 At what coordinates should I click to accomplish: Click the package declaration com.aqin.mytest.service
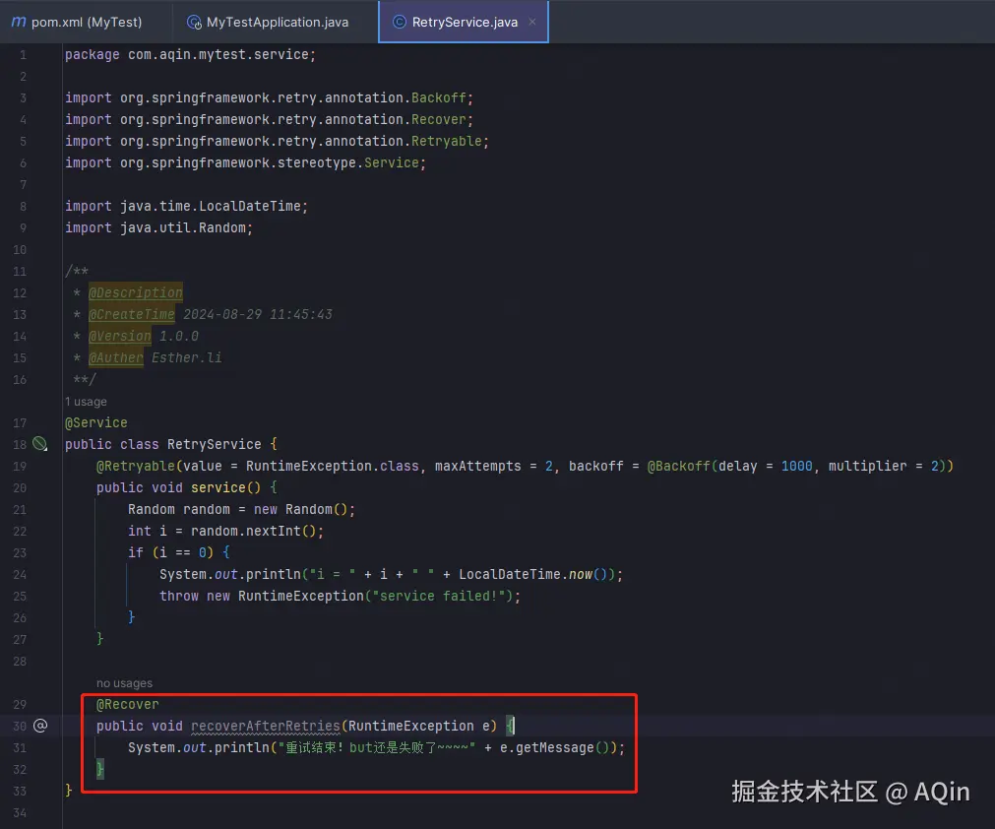(218, 54)
